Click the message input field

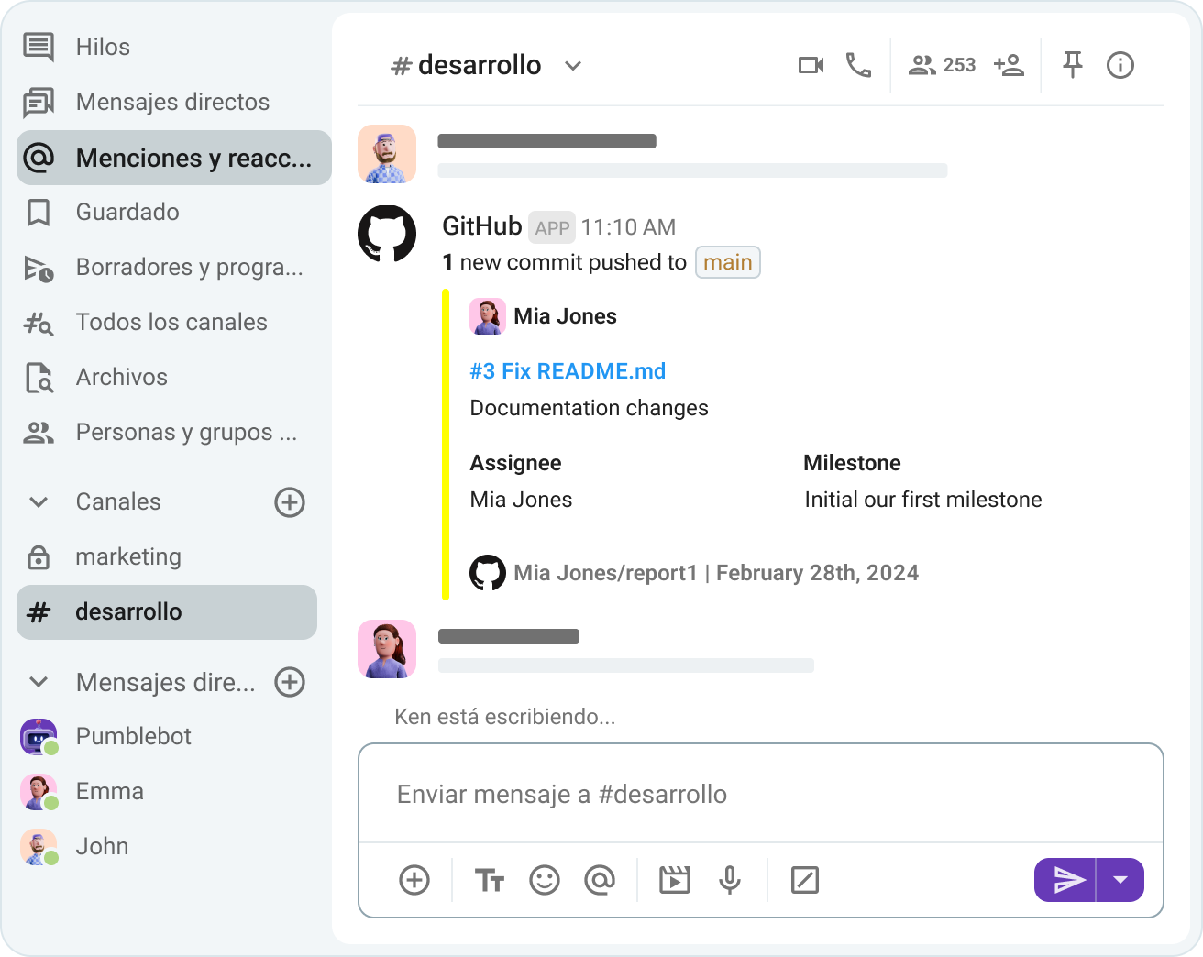[x=761, y=794]
